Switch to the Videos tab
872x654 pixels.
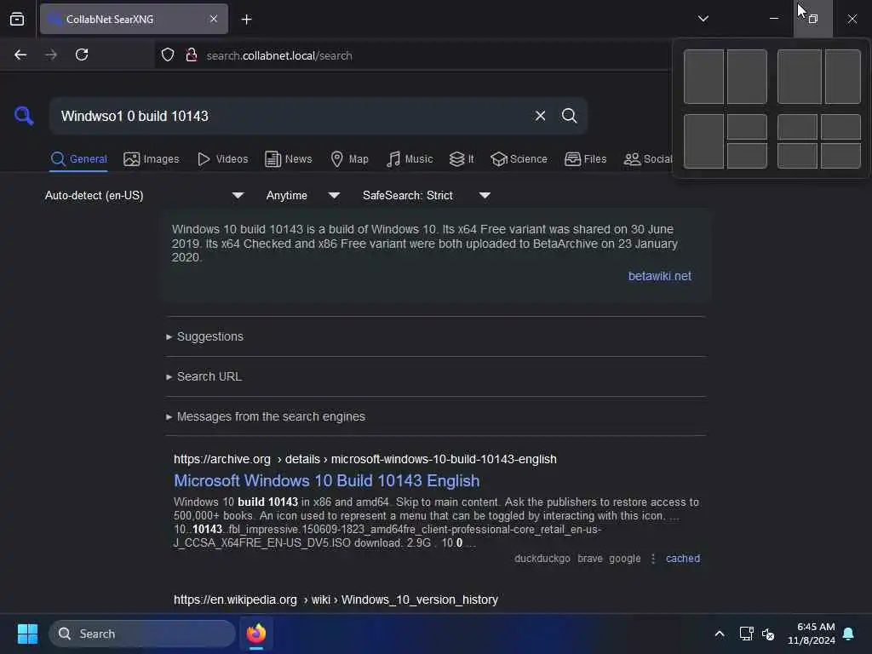[x=223, y=159]
